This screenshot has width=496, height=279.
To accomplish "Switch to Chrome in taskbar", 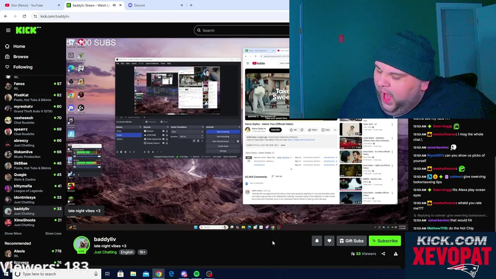I will [x=158, y=274].
